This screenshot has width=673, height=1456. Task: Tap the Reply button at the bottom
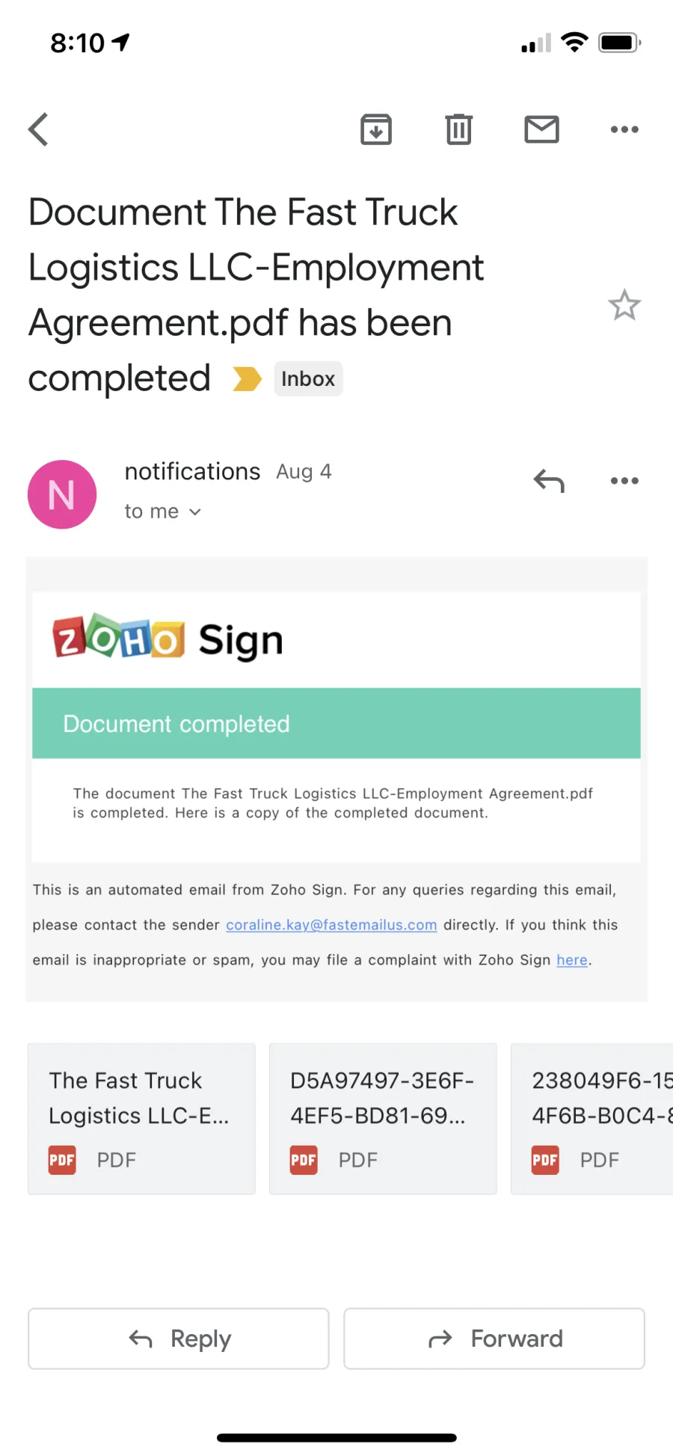tap(179, 1339)
